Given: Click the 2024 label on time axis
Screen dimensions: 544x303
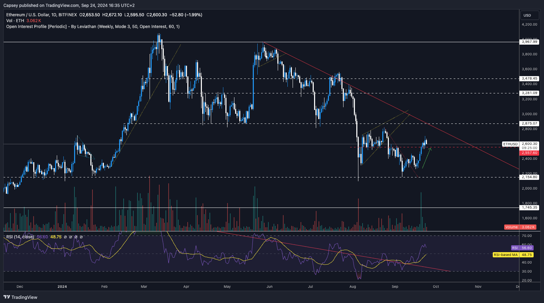Looking at the screenshot, I should [62, 287].
